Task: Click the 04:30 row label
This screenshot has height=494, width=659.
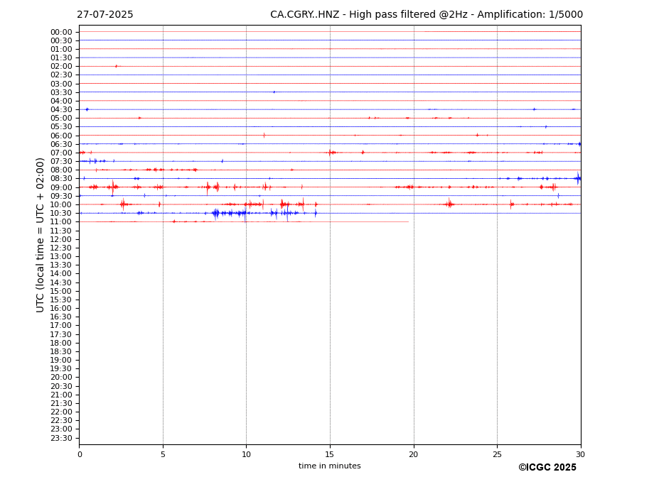Action: 61,109
